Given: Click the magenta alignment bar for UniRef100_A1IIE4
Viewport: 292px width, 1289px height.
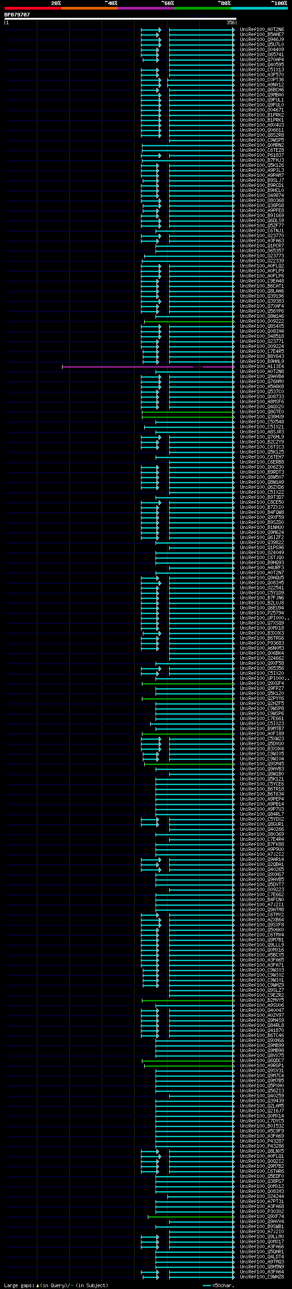Looking at the screenshot, I should pos(148,367).
